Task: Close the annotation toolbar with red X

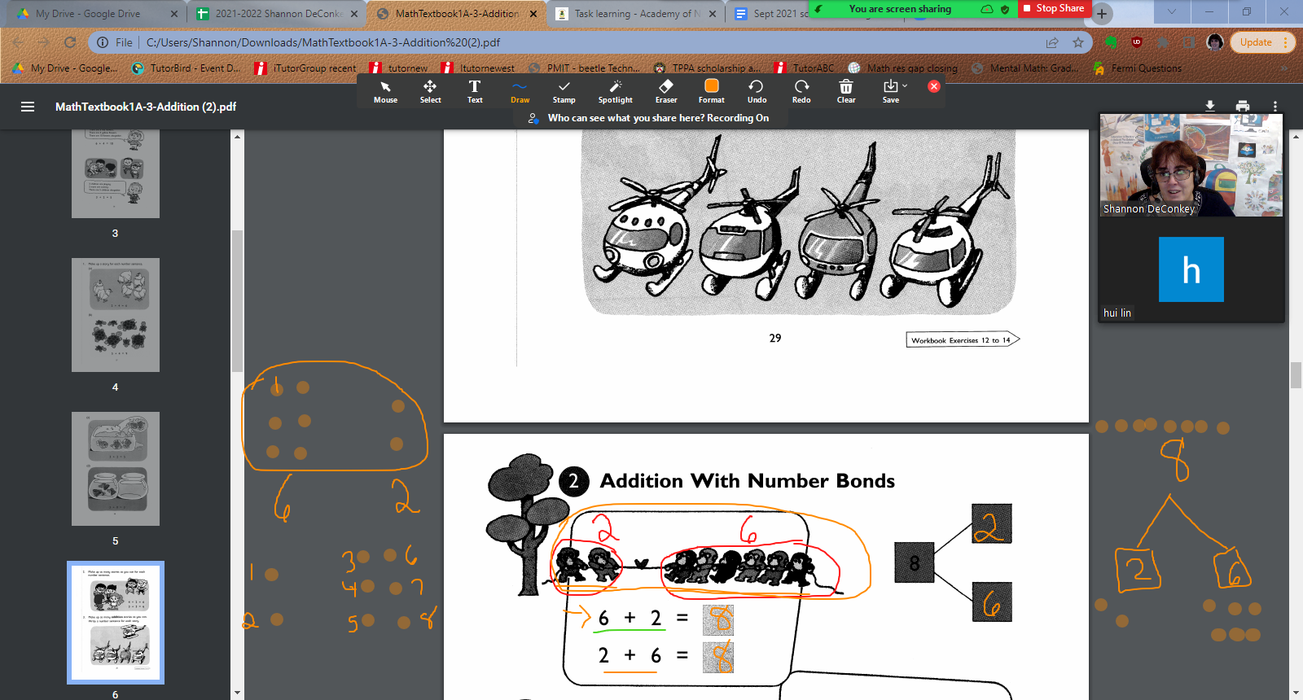Action: (x=934, y=86)
